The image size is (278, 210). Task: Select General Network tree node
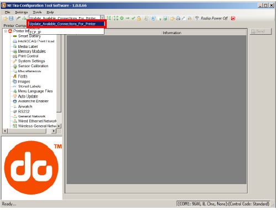(32, 116)
